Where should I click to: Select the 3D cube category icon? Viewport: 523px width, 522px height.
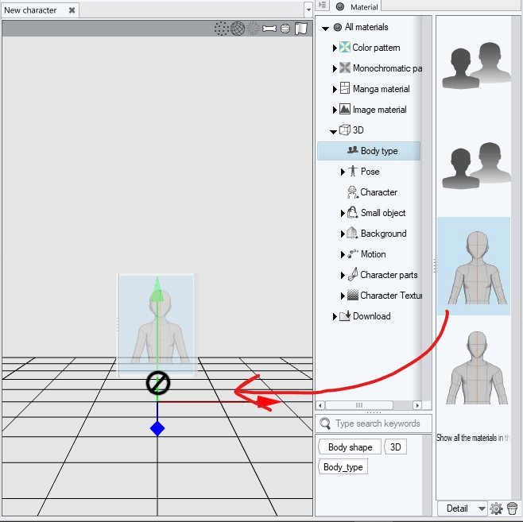[x=345, y=130]
